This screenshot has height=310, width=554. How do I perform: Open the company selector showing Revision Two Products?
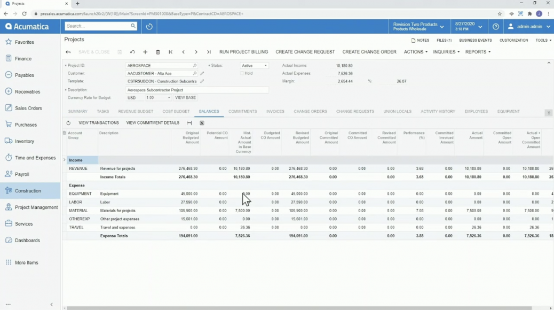click(x=418, y=26)
